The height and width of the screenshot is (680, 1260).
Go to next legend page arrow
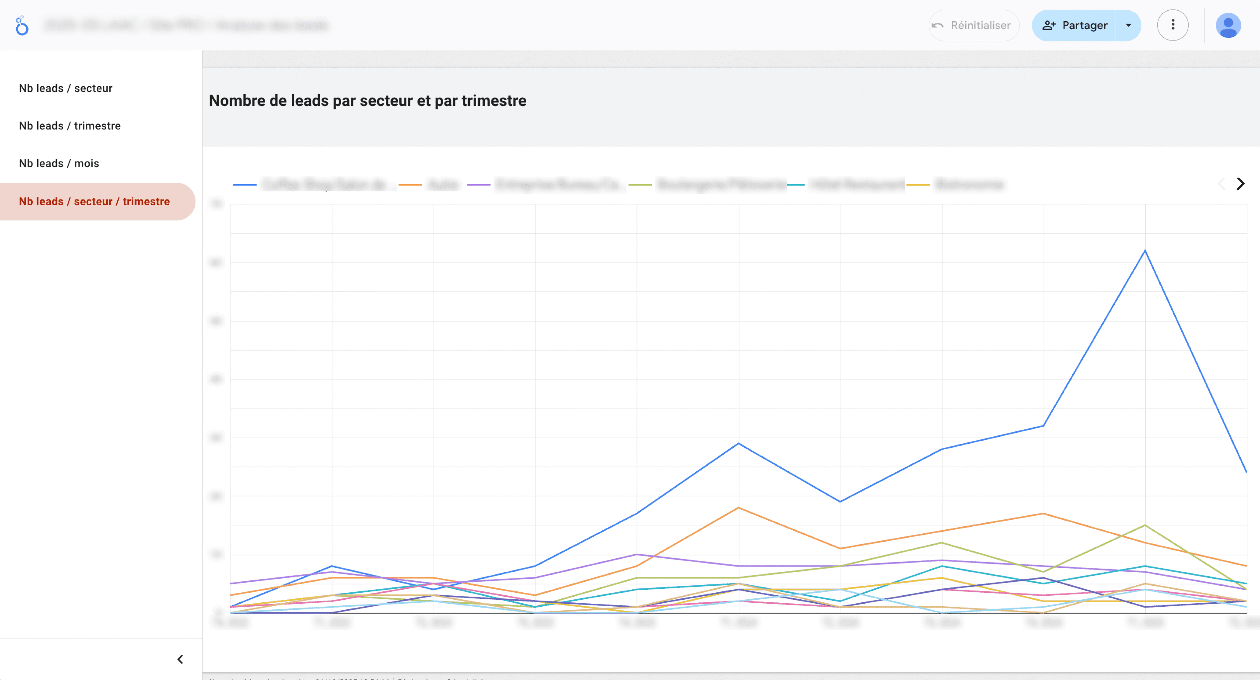click(1240, 184)
